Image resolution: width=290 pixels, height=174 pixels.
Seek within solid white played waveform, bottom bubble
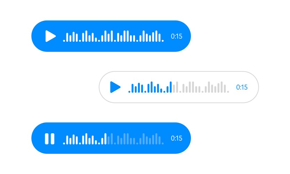tap(85, 139)
